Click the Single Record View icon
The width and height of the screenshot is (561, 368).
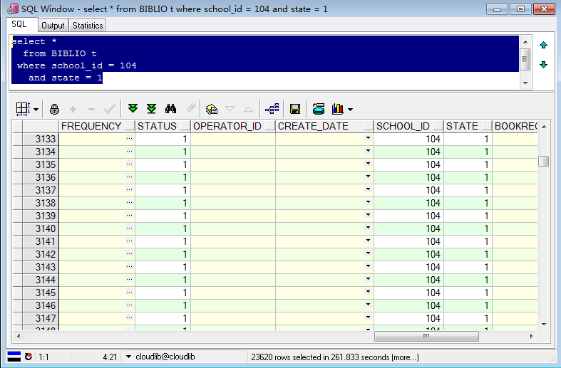(x=211, y=109)
